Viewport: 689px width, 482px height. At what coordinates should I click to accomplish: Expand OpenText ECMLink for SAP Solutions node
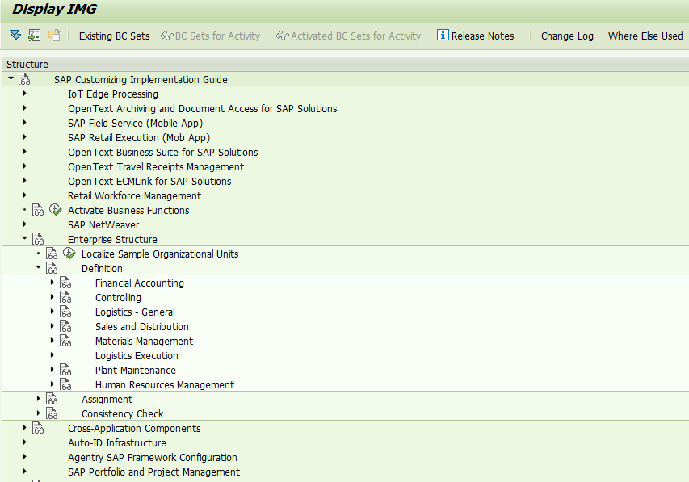(24, 181)
